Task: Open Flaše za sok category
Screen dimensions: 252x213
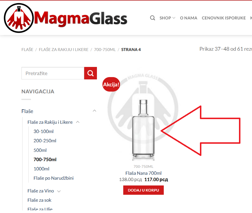Action: (x=39, y=200)
